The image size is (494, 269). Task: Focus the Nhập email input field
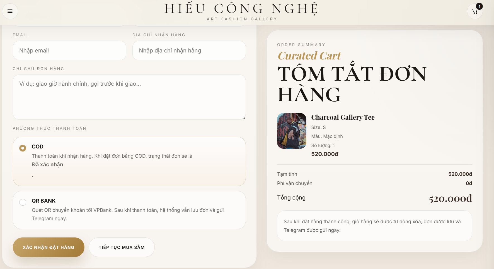[69, 51]
